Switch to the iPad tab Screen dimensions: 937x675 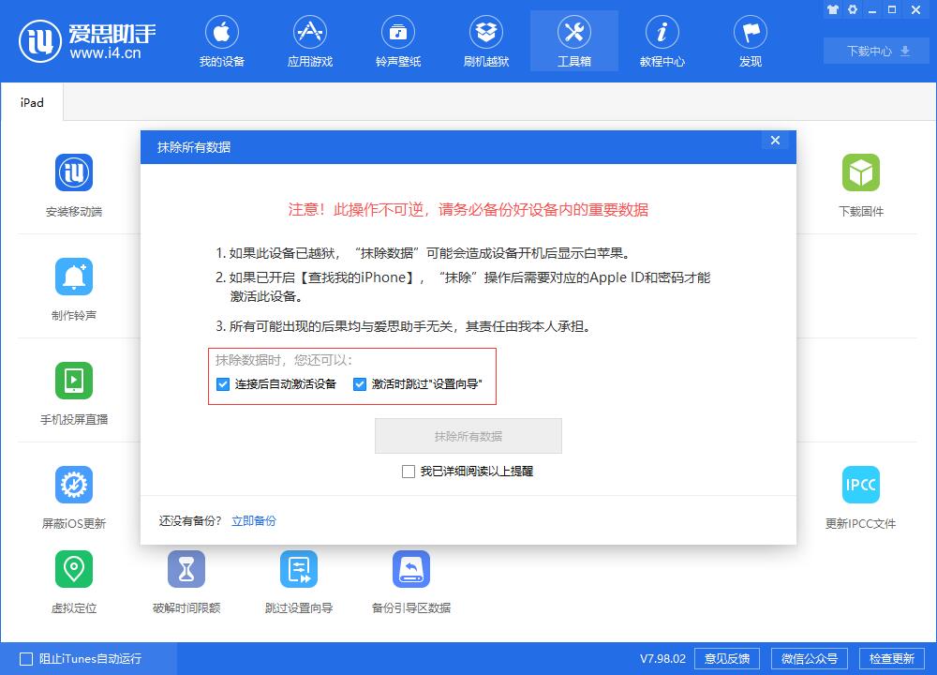point(32,102)
